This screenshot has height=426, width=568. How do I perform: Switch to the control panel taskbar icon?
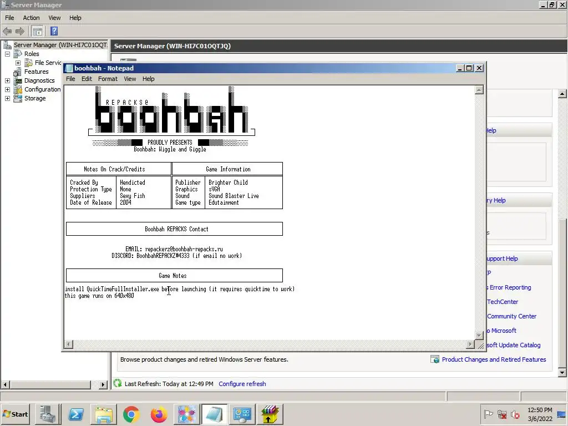click(x=242, y=414)
